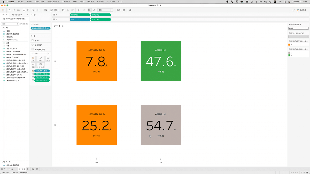Select the シート 1 tab at bottom
This screenshot has height=174, width=310.
(x=22, y=169)
